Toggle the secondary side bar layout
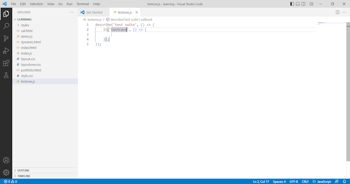Viewport: 350px width, 184px height. pyautogui.click(x=303, y=4)
